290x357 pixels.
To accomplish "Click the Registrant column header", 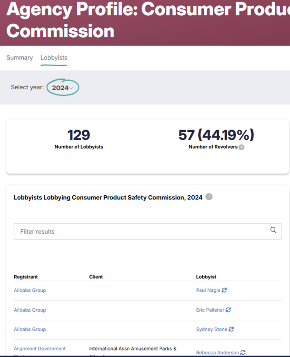I will coord(26,277).
